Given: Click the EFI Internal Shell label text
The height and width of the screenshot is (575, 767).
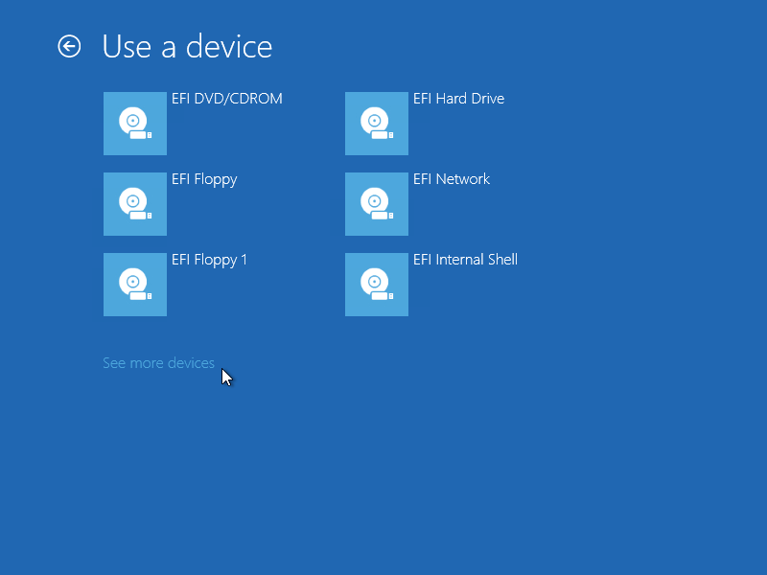Looking at the screenshot, I should pyautogui.click(x=465, y=259).
